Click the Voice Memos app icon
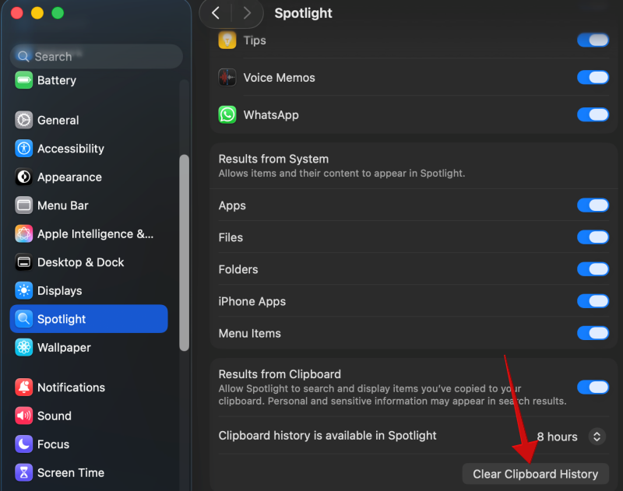Viewport: 623px width, 491px height. click(x=227, y=77)
